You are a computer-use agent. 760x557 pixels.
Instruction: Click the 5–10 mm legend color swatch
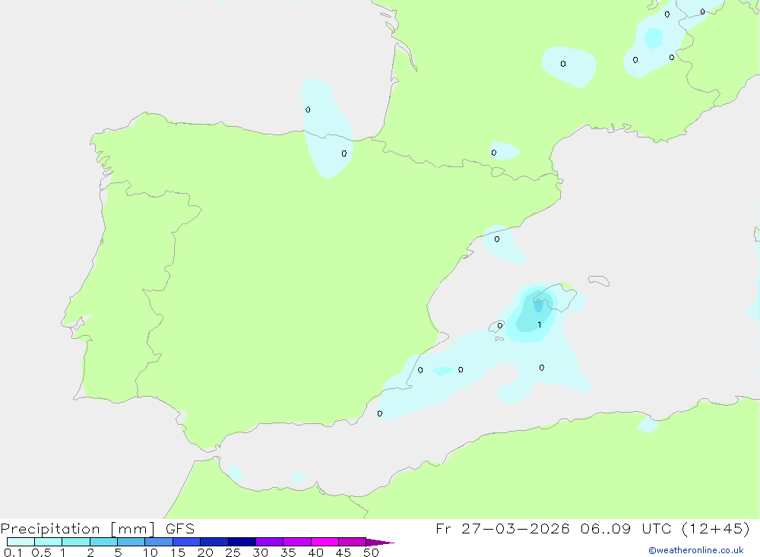click(x=131, y=542)
